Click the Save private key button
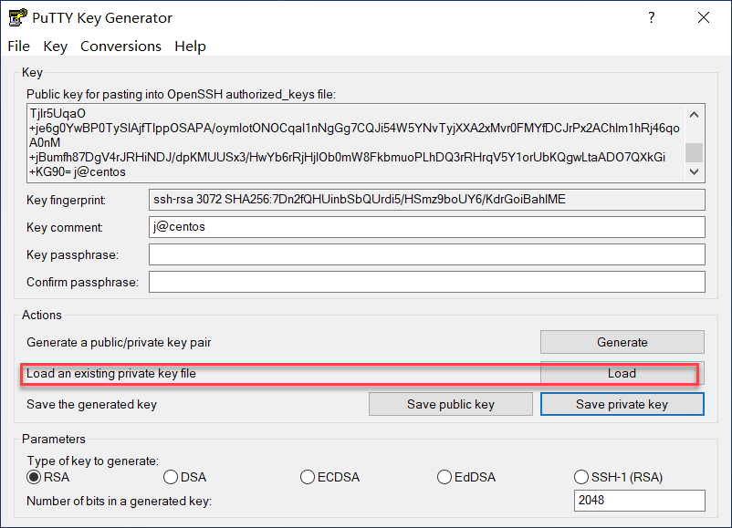The width and height of the screenshot is (732, 528). (x=622, y=404)
